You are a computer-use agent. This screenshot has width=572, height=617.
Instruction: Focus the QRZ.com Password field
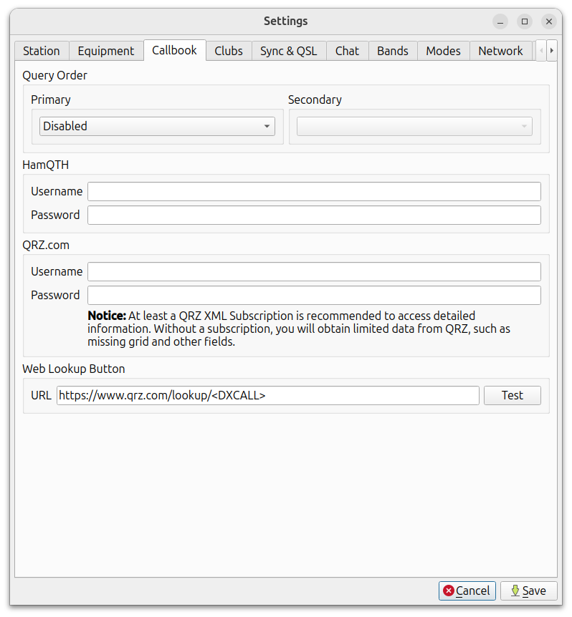coord(314,296)
